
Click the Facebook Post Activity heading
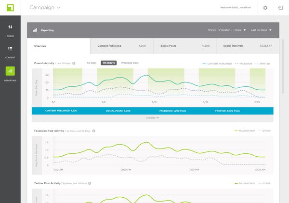tap(49, 131)
